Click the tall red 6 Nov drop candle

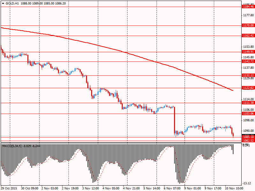(x=174, y=120)
